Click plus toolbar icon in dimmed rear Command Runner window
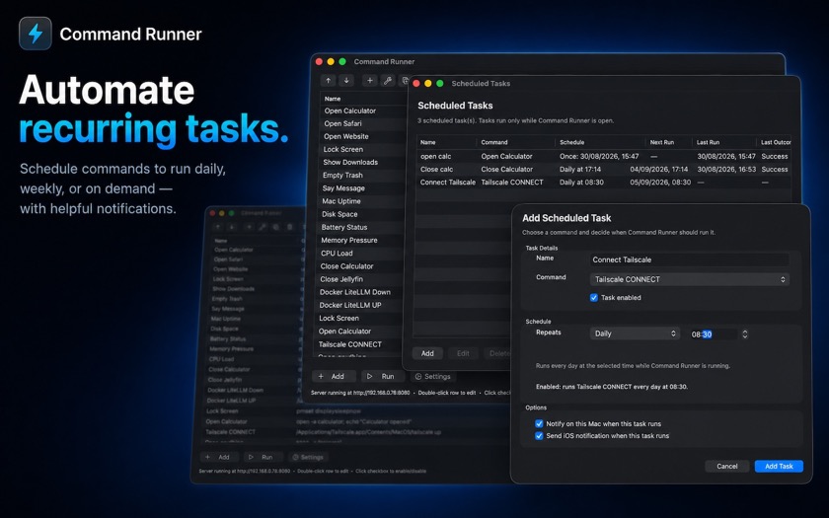 point(249,227)
